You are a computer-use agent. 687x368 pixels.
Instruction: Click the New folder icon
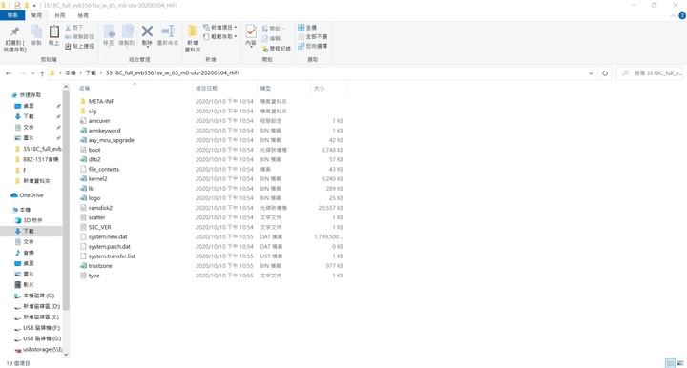coord(193,31)
